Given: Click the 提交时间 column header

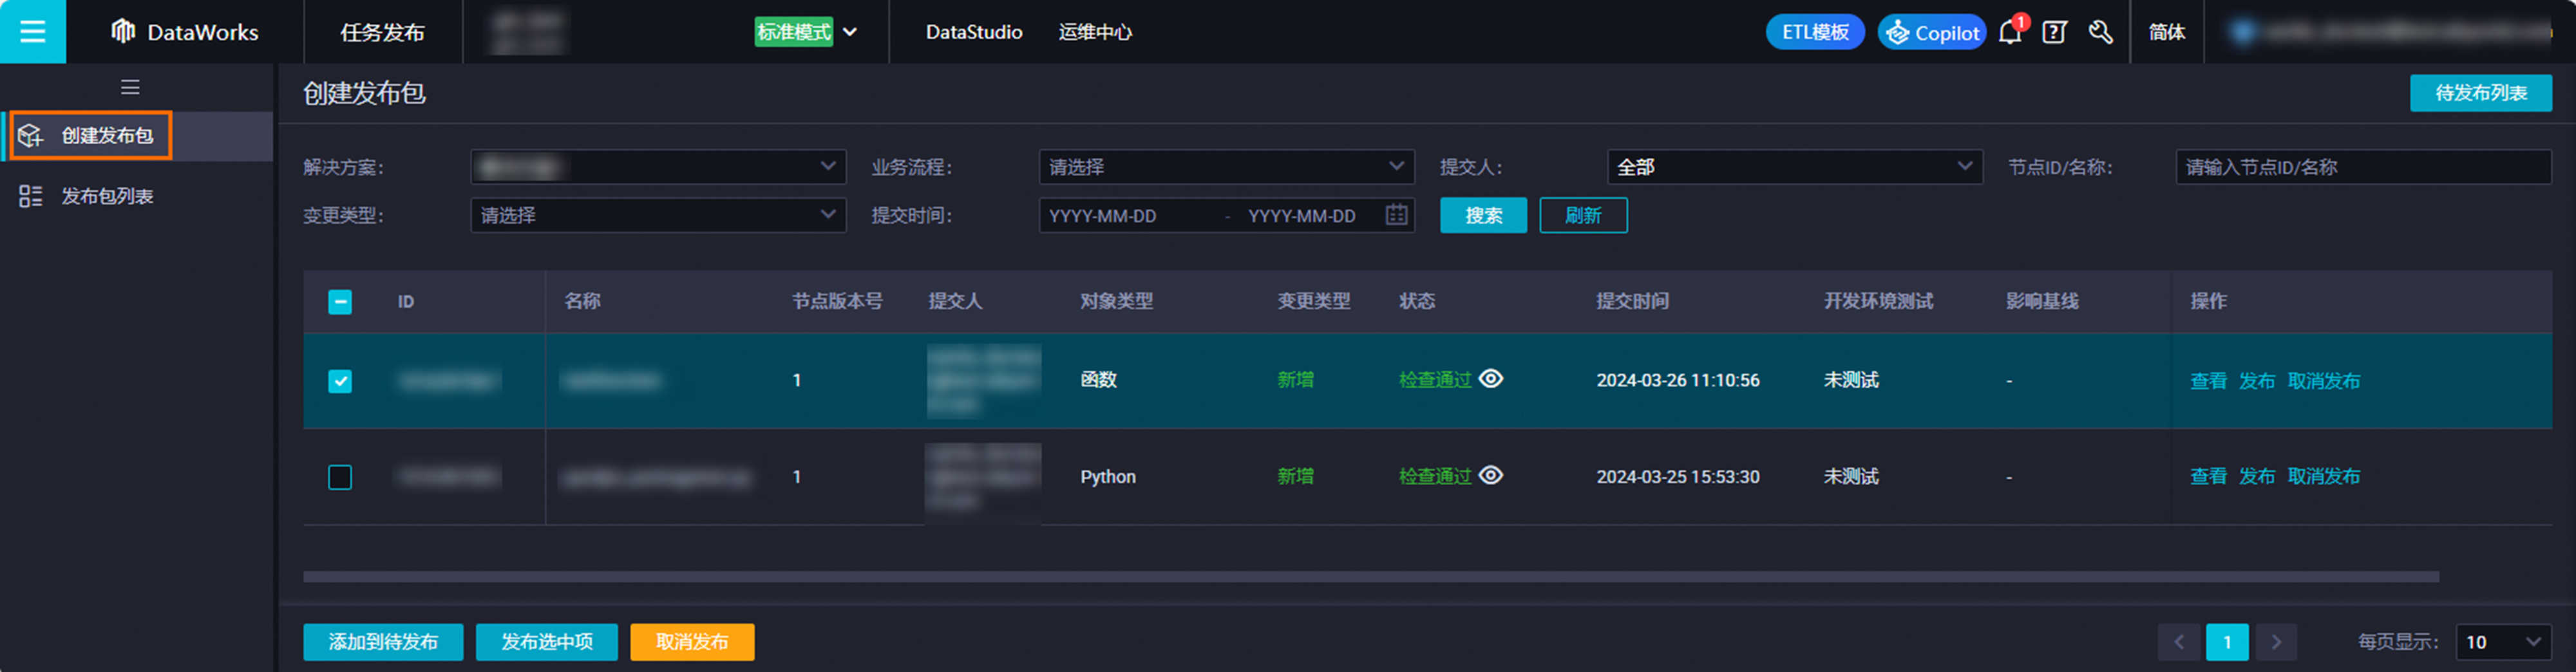Looking at the screenshot, I should click(x=1632, y=301).
